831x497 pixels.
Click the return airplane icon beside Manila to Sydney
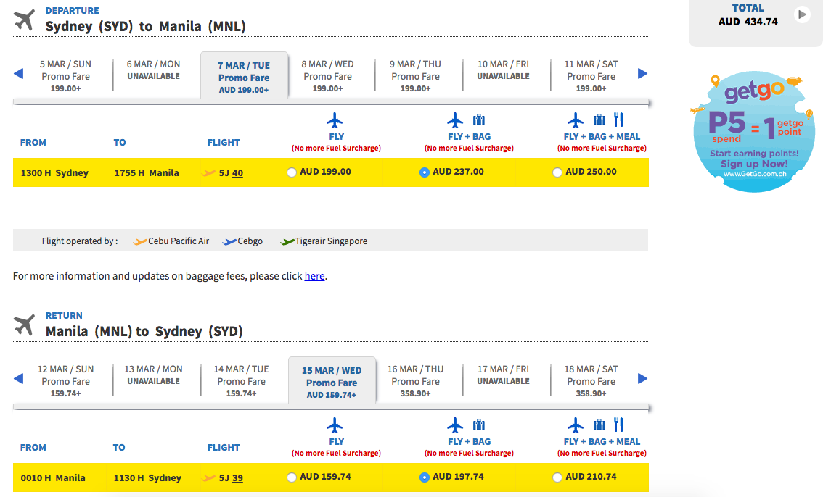(x=24, y=325)
